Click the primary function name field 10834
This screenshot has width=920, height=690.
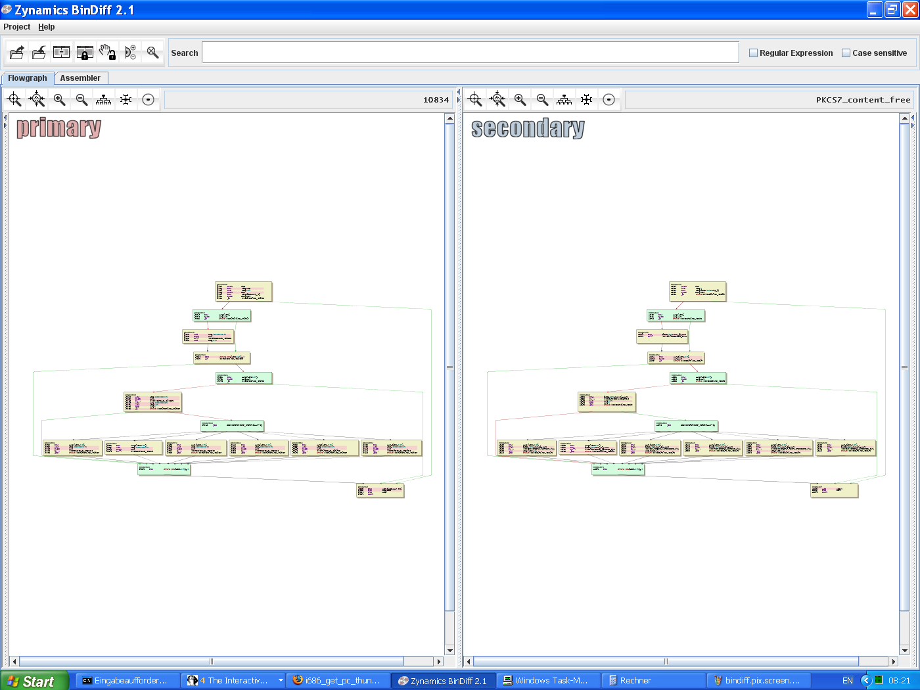(308, 100)
